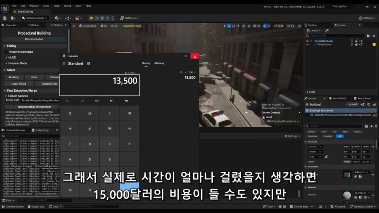Toggle lock icon on Persistent Level row

[356, 41]
